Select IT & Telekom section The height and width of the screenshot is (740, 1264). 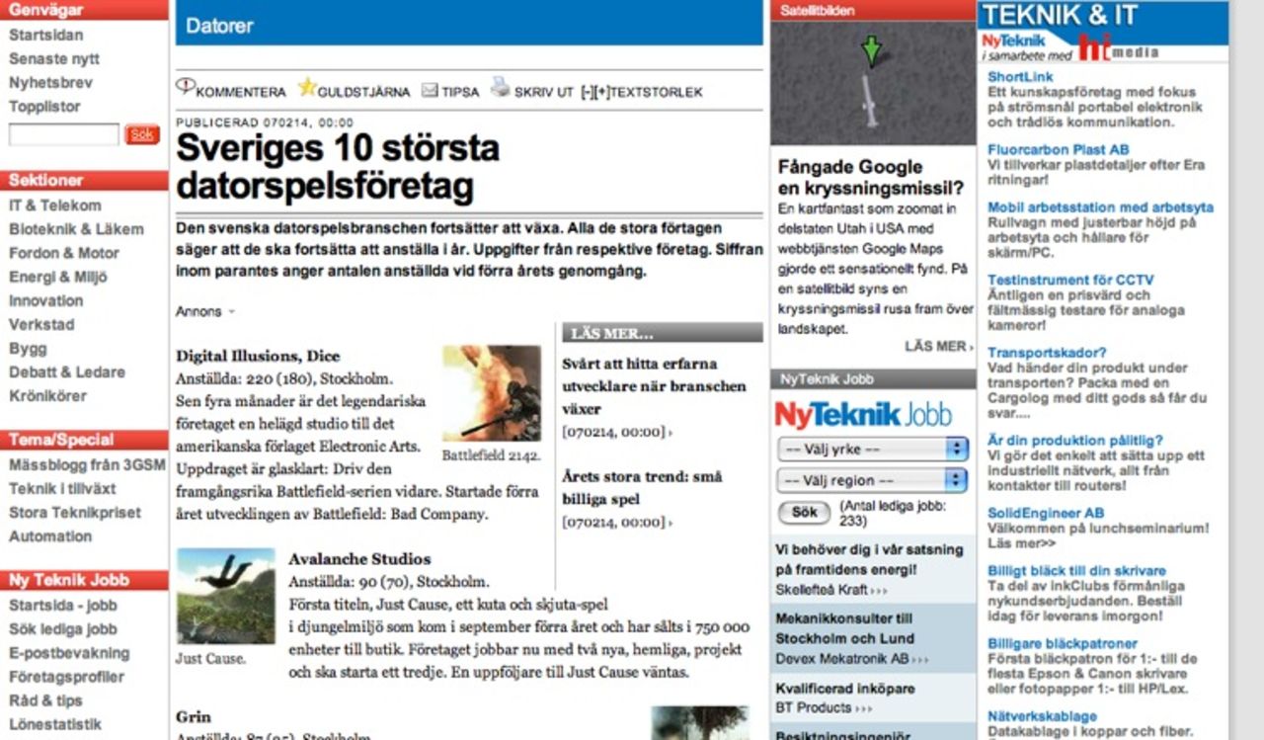coord(55,206)
